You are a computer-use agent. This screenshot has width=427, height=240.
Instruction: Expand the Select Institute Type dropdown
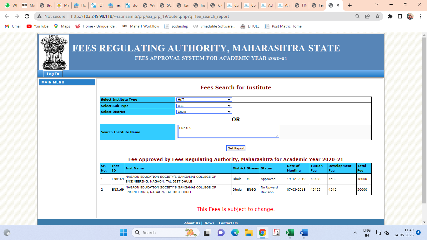(x=204, y=99)
